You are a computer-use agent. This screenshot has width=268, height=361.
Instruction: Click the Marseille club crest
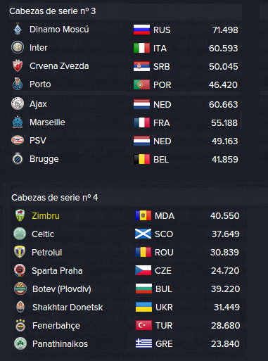pyautogui.click(x=18, y=122)
